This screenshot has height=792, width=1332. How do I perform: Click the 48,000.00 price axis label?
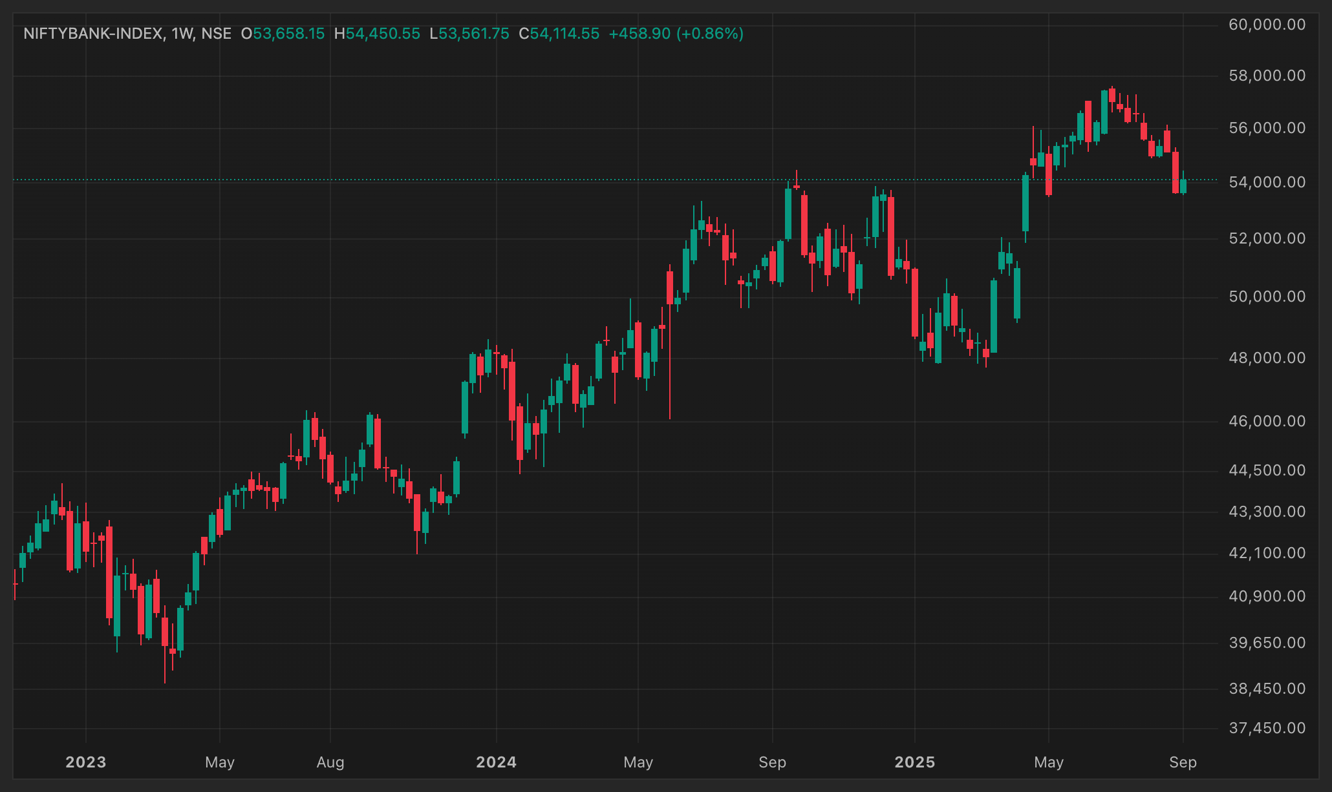1267,358
